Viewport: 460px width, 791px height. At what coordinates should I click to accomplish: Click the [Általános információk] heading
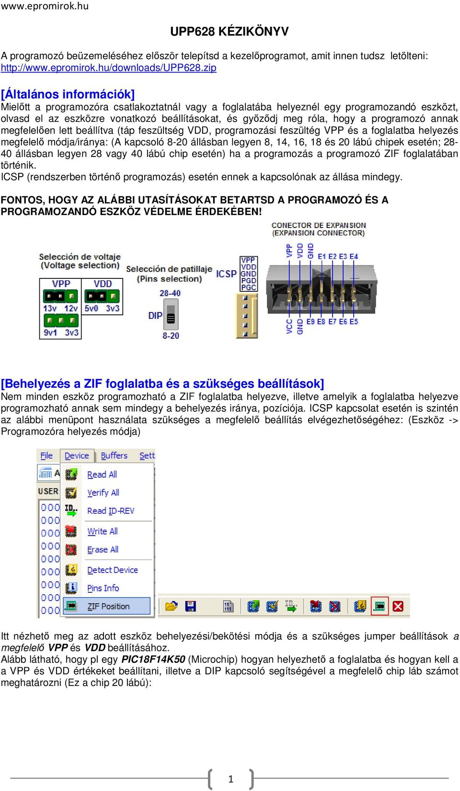click(68, 94)
